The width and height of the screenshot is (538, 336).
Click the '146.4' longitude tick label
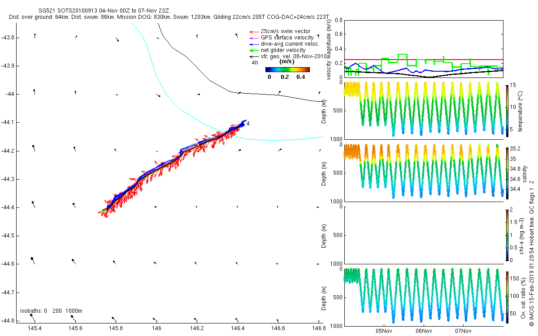coord(237,329)
